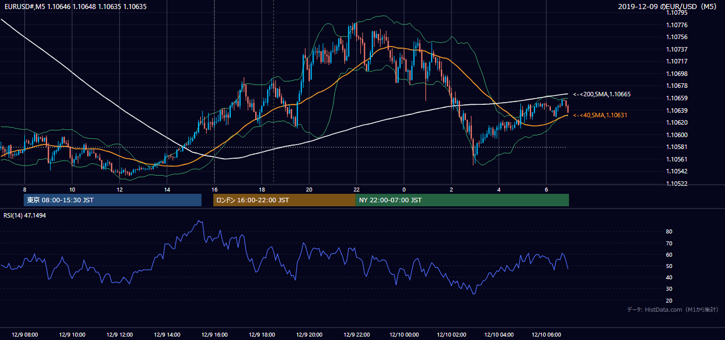Click price axis value 1.10795

coord(677,13)
